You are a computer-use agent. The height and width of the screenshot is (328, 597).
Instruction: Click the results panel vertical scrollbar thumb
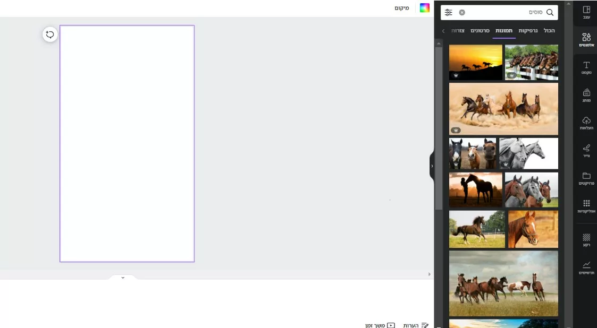pyautogui.click(x=439, y=128)
